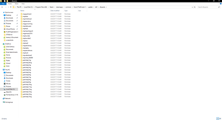The image size is (222, 120).
Task: Select folder name 'mplowrider2'
Action: (x=27, y=38)
